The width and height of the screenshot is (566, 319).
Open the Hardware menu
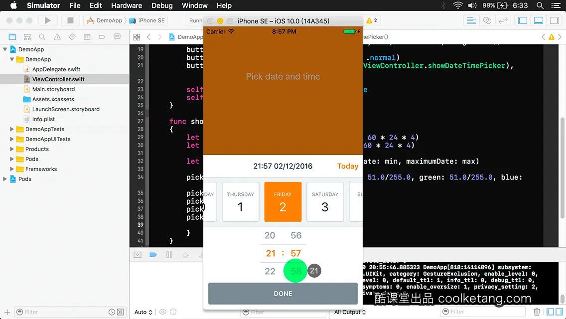[127, 5]
